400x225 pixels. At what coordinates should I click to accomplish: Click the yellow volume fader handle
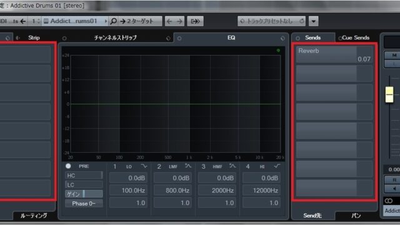389,94
